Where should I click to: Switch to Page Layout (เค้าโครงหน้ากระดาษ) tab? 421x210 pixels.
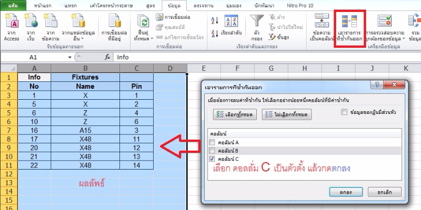[x=111, y=5]
